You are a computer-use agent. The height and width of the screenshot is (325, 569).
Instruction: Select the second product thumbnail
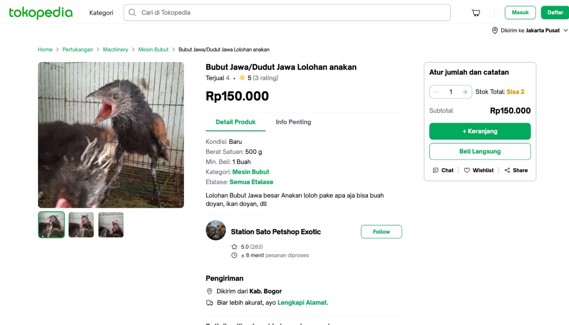81,225
